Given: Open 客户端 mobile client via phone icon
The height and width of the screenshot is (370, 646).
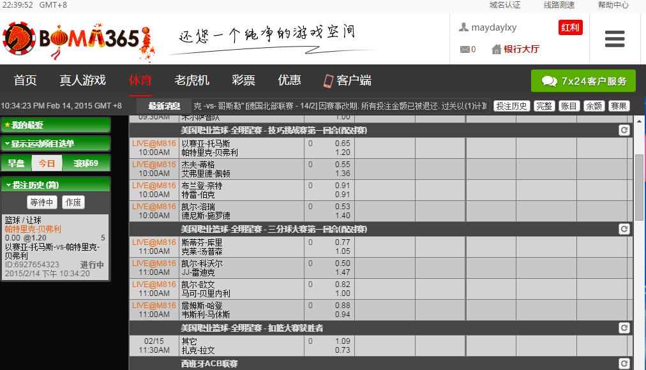Looking at the screenshot, I should 327,81.
